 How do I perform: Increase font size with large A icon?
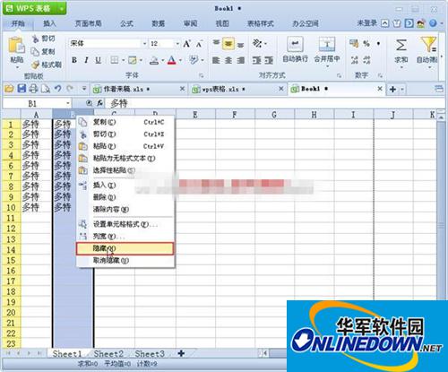tap(187, 44)
